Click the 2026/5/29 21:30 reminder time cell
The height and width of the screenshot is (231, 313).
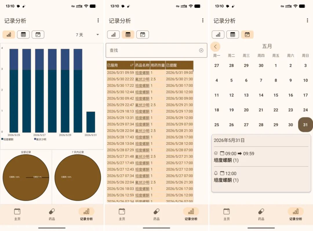pos(179,105)
